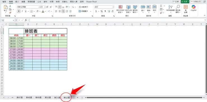The width and height of the screenshot is (207, 102).
Task: Collapse the ribbon with the chevron
Action: [204, 16]
